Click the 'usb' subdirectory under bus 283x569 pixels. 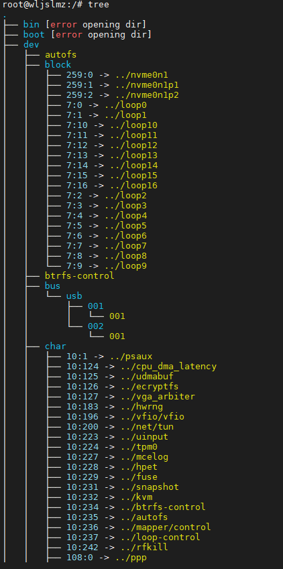(x=74, y=296)
